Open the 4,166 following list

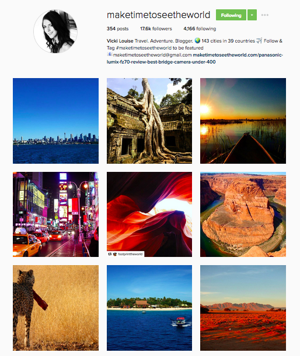[x=200, y=29]
